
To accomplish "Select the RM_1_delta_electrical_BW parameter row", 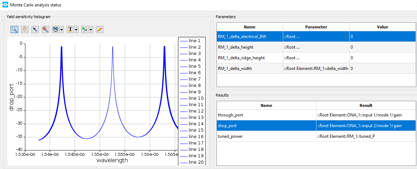I will (x=316, y=37).
